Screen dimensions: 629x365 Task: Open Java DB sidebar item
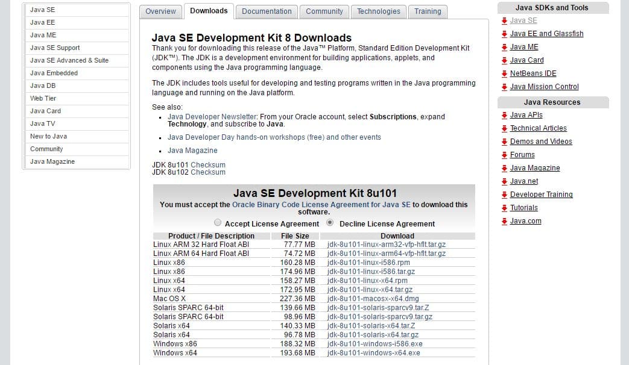77,86
